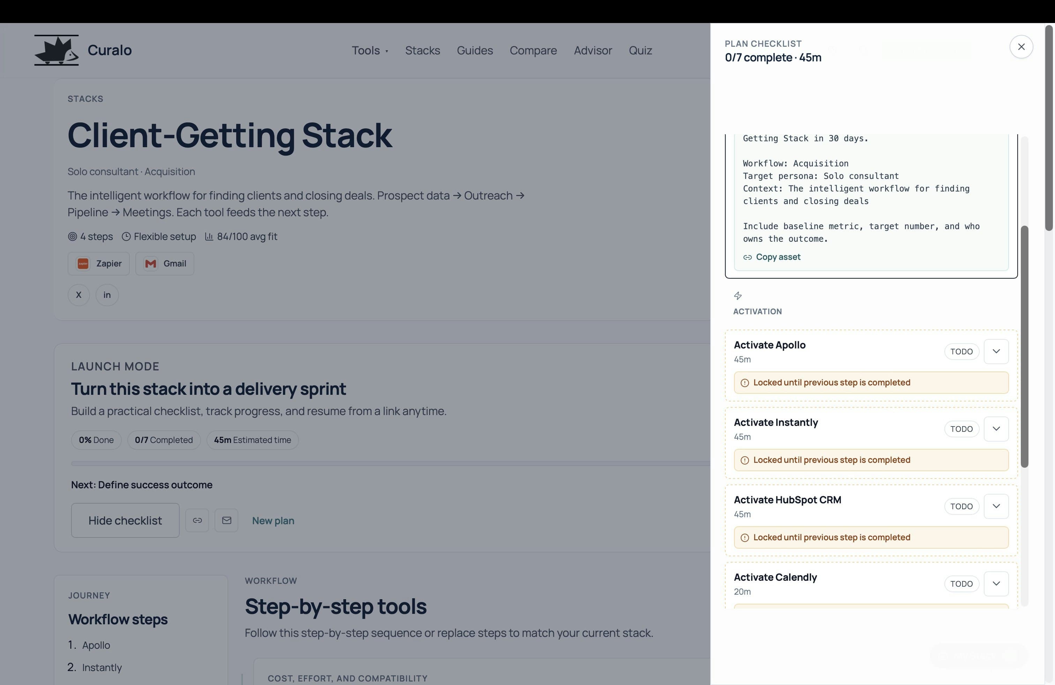Toggle TODO status on Activate Calendly
Screen dimensions: 1055x685
[x=961, y=584]
